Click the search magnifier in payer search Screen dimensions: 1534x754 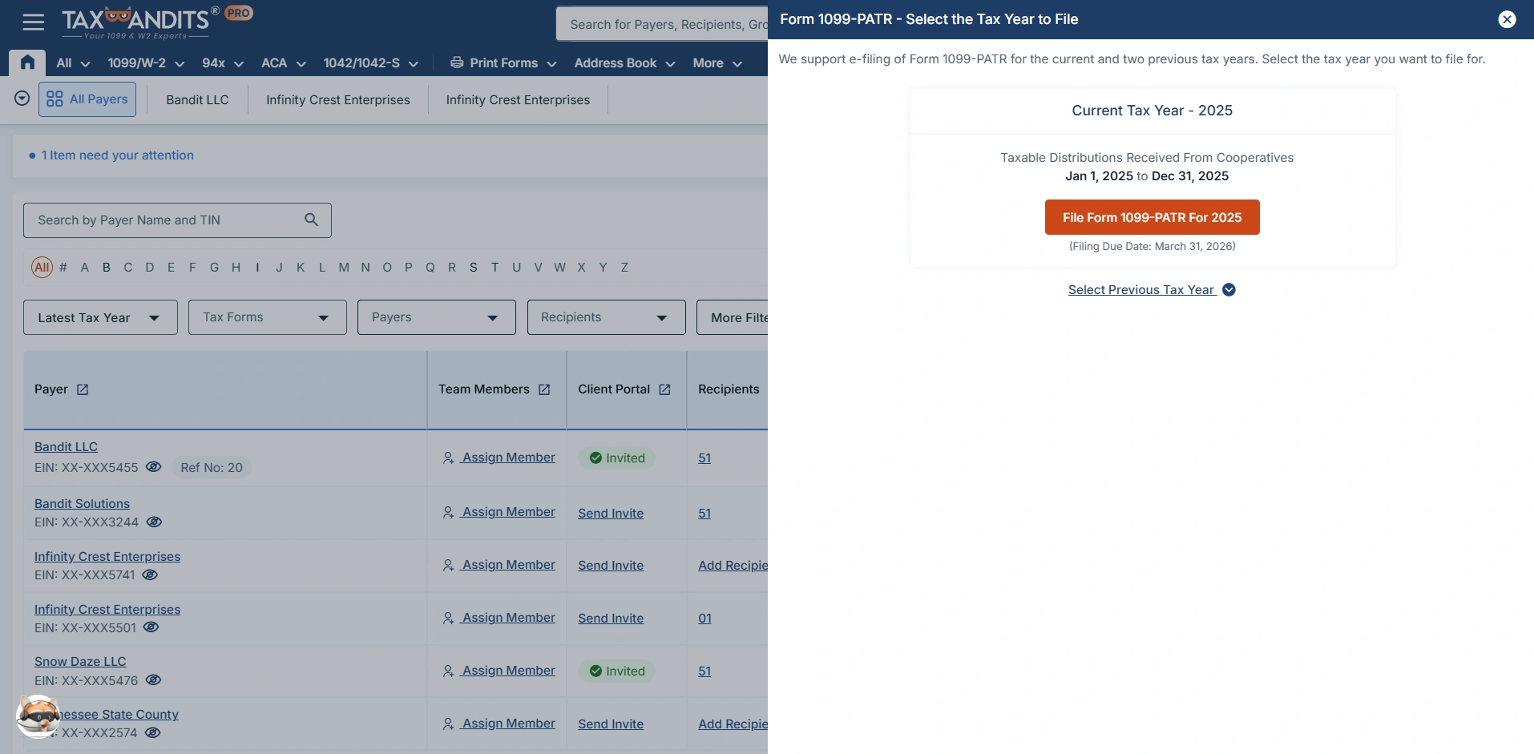point(311,220)
